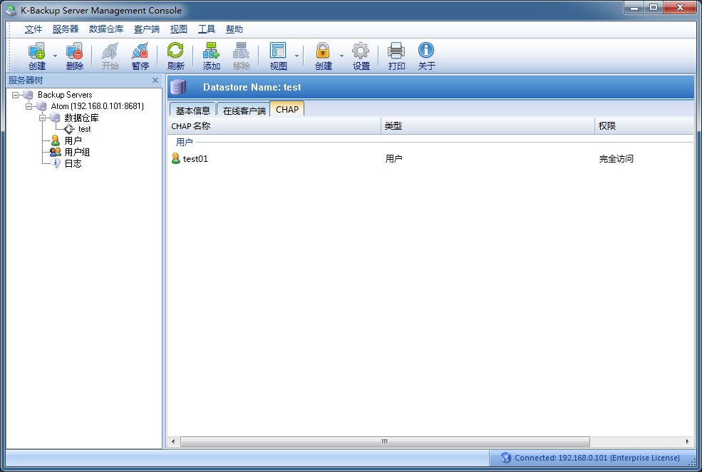Viewport: 702px width, 472px height.
Task: Click the horizontal scrollbar thumb
Action: [x=385, y=441]
